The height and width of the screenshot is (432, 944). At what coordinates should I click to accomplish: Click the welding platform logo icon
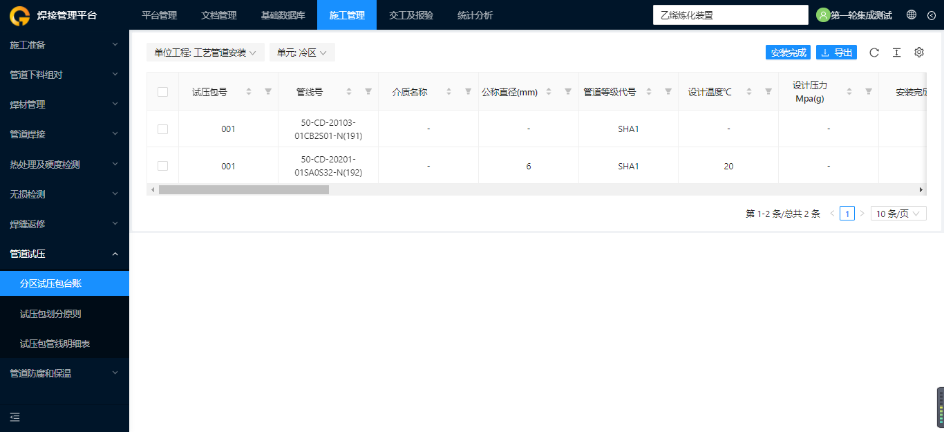point(19,15)
